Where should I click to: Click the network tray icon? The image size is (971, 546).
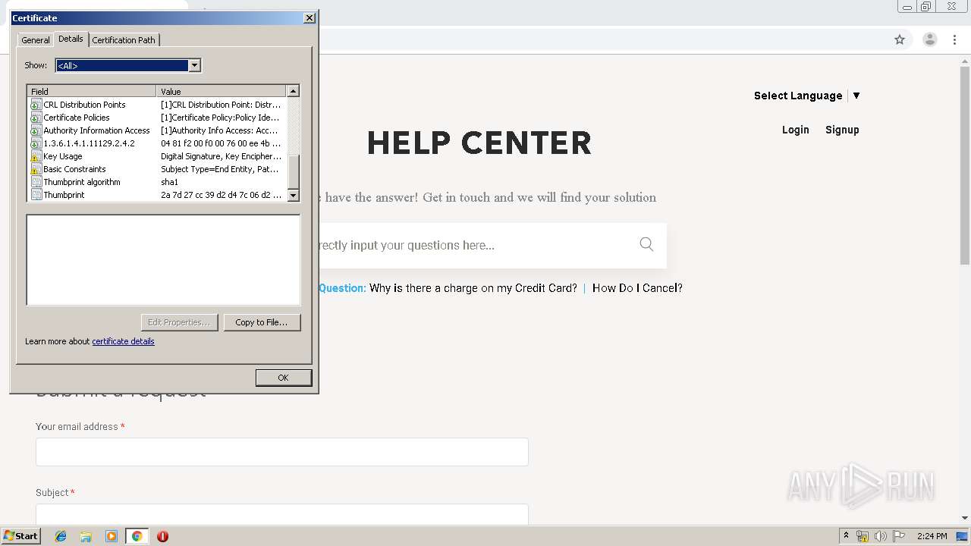[863, 536]
